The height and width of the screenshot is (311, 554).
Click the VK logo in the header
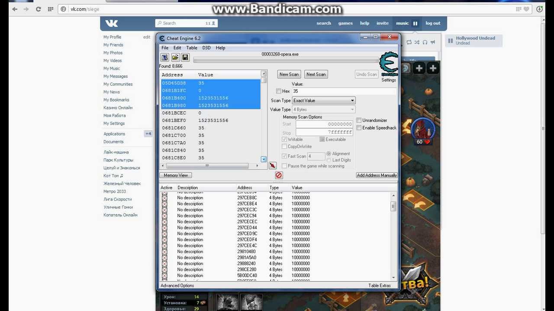pyautogui.click(x=111, y=23)
